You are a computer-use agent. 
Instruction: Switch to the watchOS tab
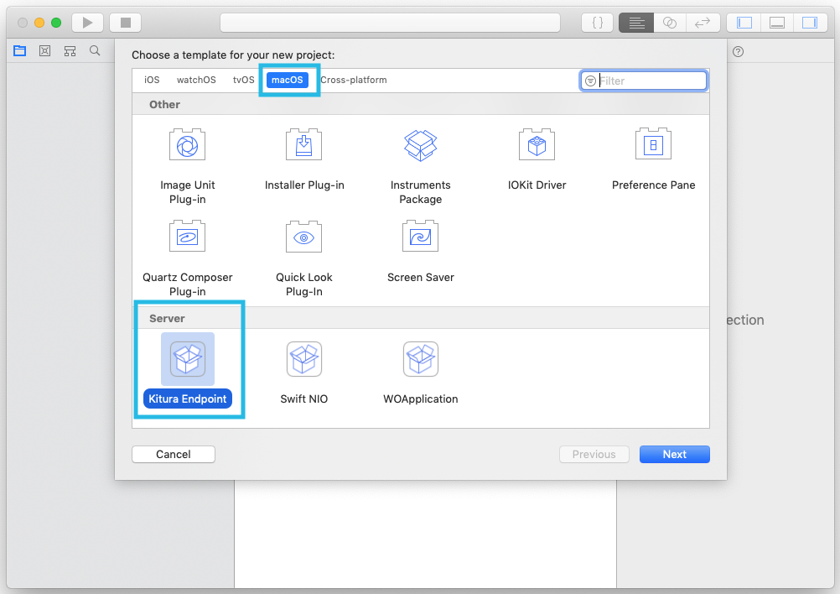196,80
